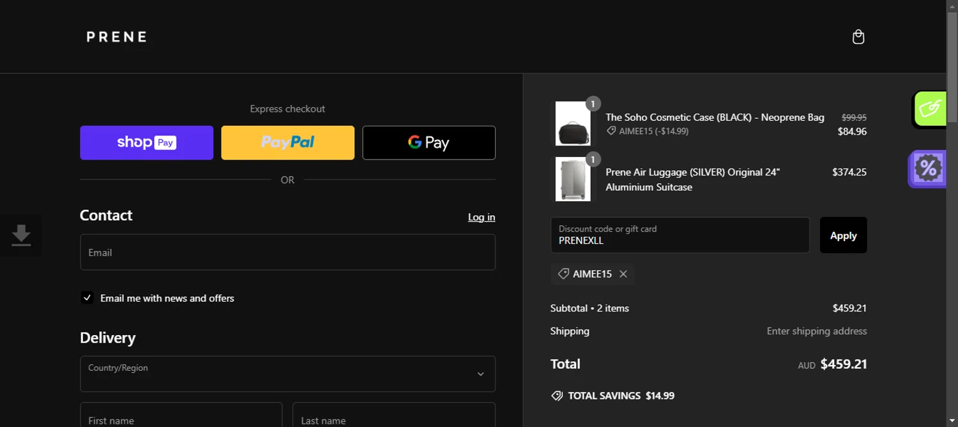Click the Prene Air Luggage product name
This screenshot has width=958, height=427.
click(693, 179)
